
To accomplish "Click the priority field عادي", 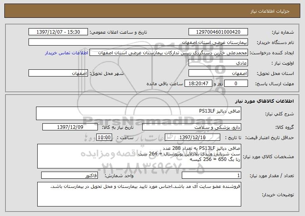I will [x=218, y=63].
